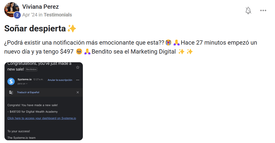Click Anular la suscripción link

tap(60, 80)
